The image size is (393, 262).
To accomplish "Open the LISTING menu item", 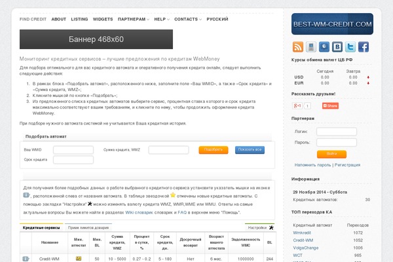I will 79,19.
